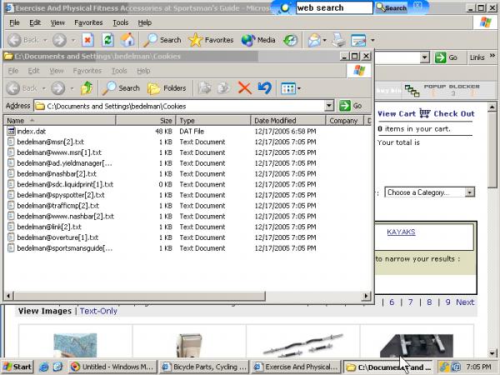This screenshot has height=375, width=500.
Task: Open Search in Internet Explorer toolbar
Action: coord(162,40)
